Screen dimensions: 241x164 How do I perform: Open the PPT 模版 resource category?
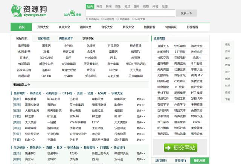197,93
